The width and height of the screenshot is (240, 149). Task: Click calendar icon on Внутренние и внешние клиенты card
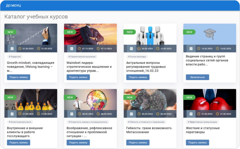click(12, 114)
